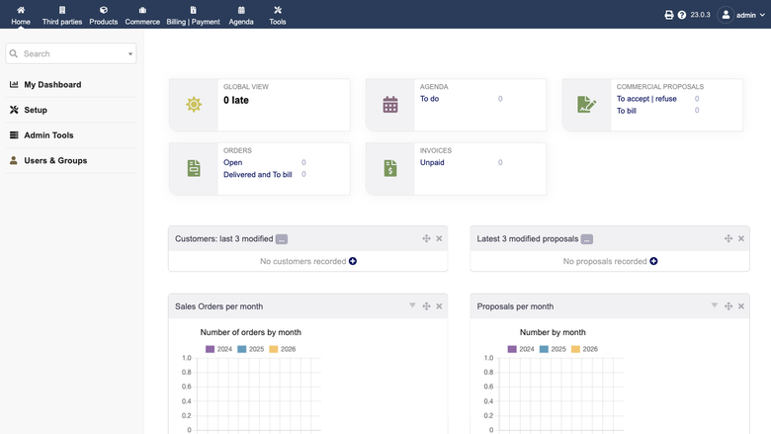This screenshot has width=771, height=434.
Task: Toggle the 2025 legend in proposals chart
Action: click(x=553, y=349)
